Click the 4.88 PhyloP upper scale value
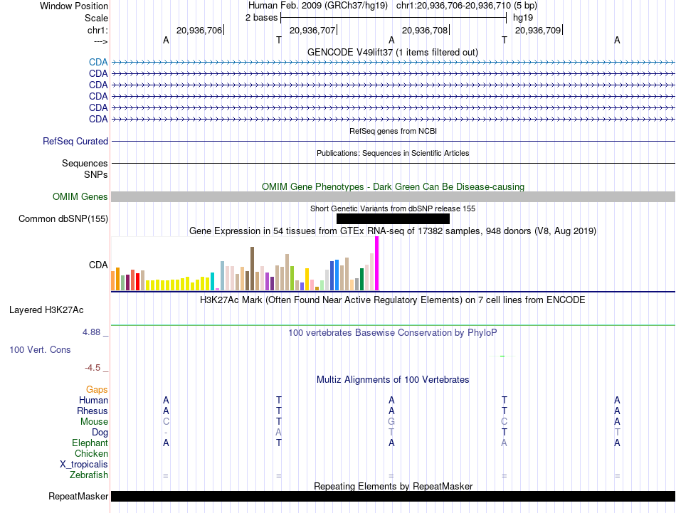Viewport: 676px width, 513px height. (91, 332)
